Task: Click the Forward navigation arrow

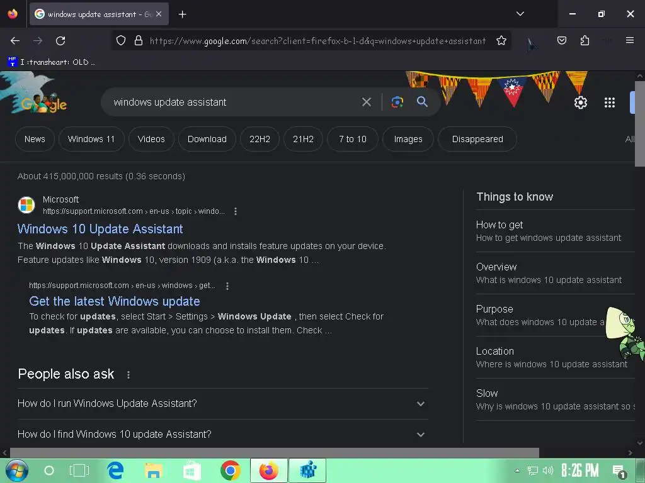Action: (38, 41)
